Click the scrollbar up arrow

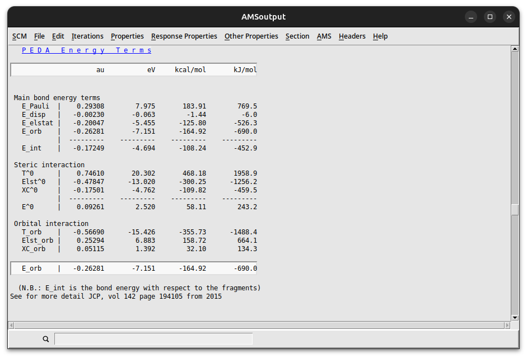(x=515, y=48)
